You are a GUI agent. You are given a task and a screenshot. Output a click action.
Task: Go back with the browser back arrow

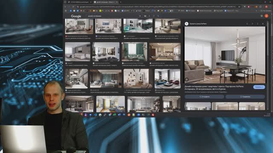click(x=65, y=7)
